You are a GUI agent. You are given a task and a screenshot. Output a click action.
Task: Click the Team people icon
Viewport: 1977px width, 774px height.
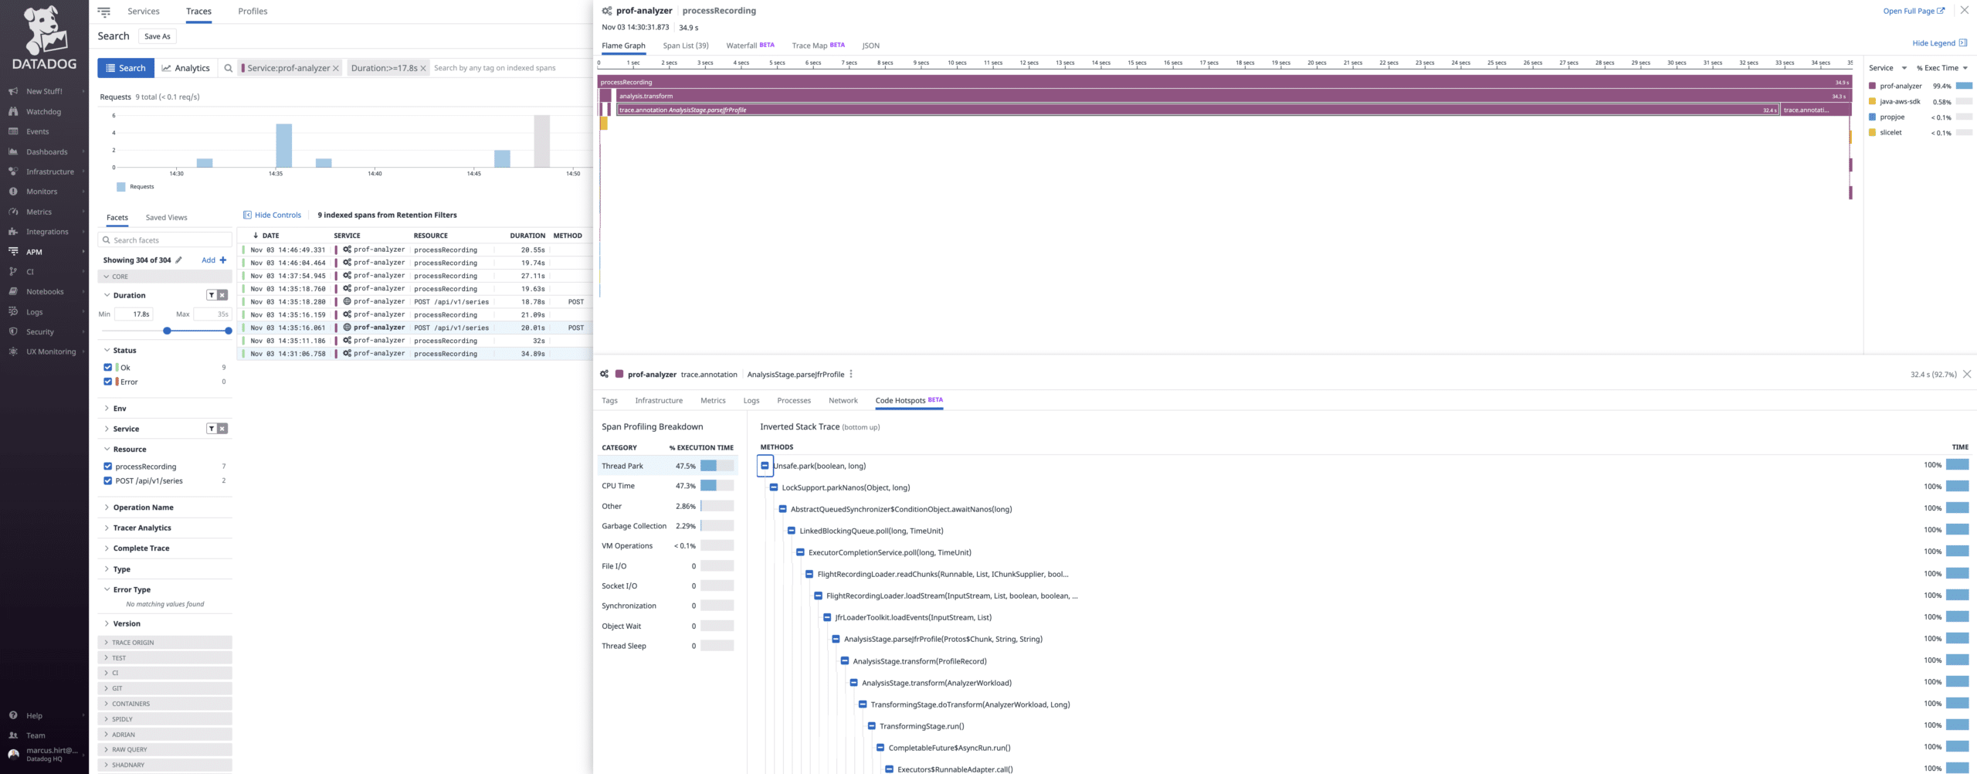coord(13,735)
